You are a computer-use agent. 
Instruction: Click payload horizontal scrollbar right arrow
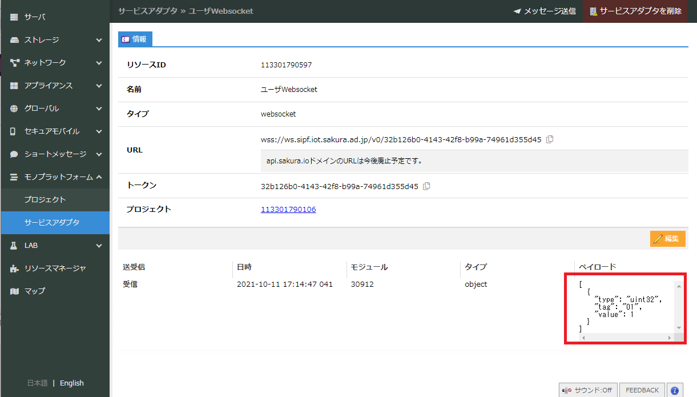(670, 338)
